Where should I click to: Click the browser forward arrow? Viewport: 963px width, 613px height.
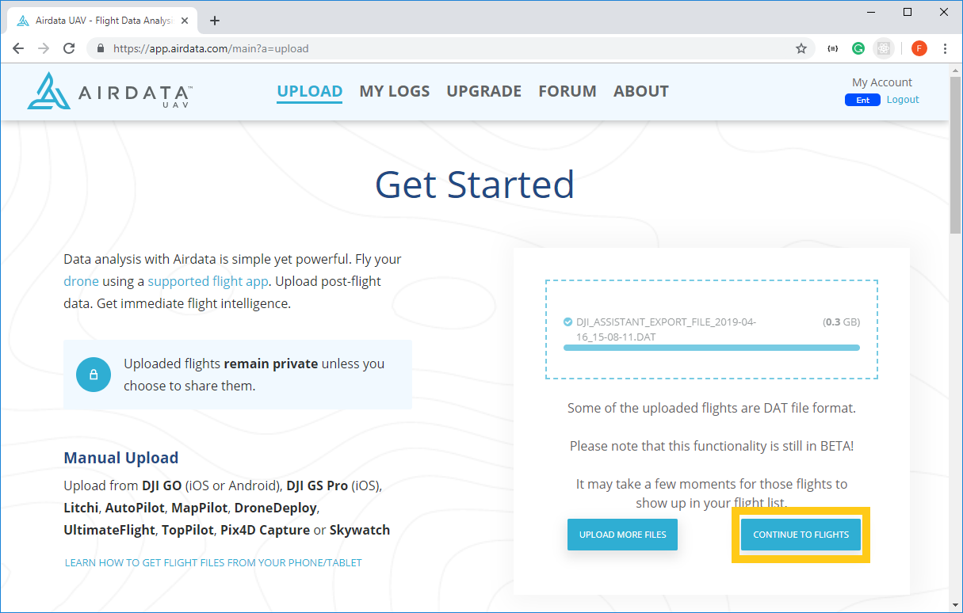44,48
